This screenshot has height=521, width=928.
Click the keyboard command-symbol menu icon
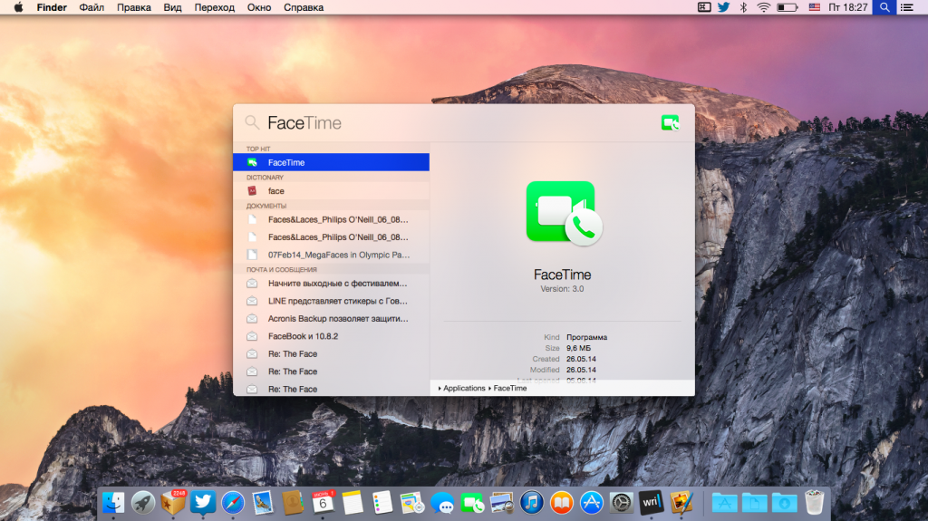(x=703, y=7)
